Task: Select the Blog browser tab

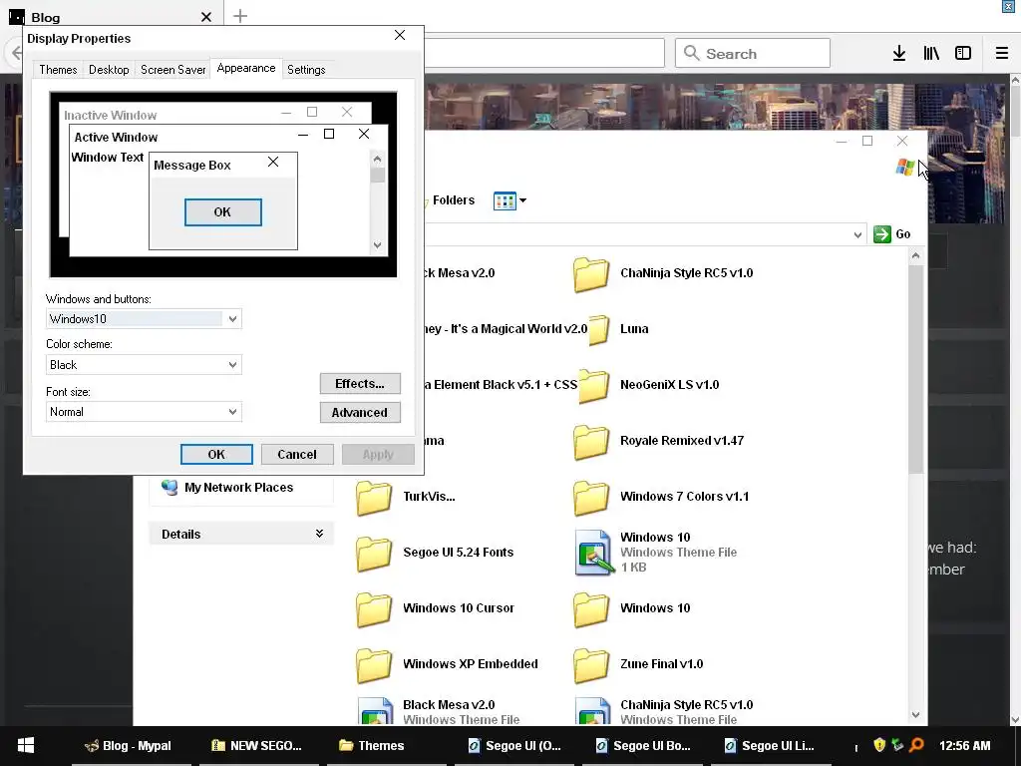Action: click(x=111, y=17)
